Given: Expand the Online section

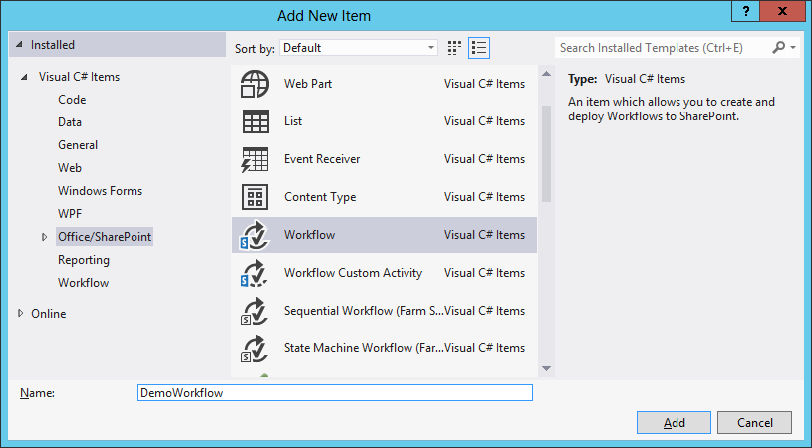Looking at the screenshot, I should pos(21,313).
